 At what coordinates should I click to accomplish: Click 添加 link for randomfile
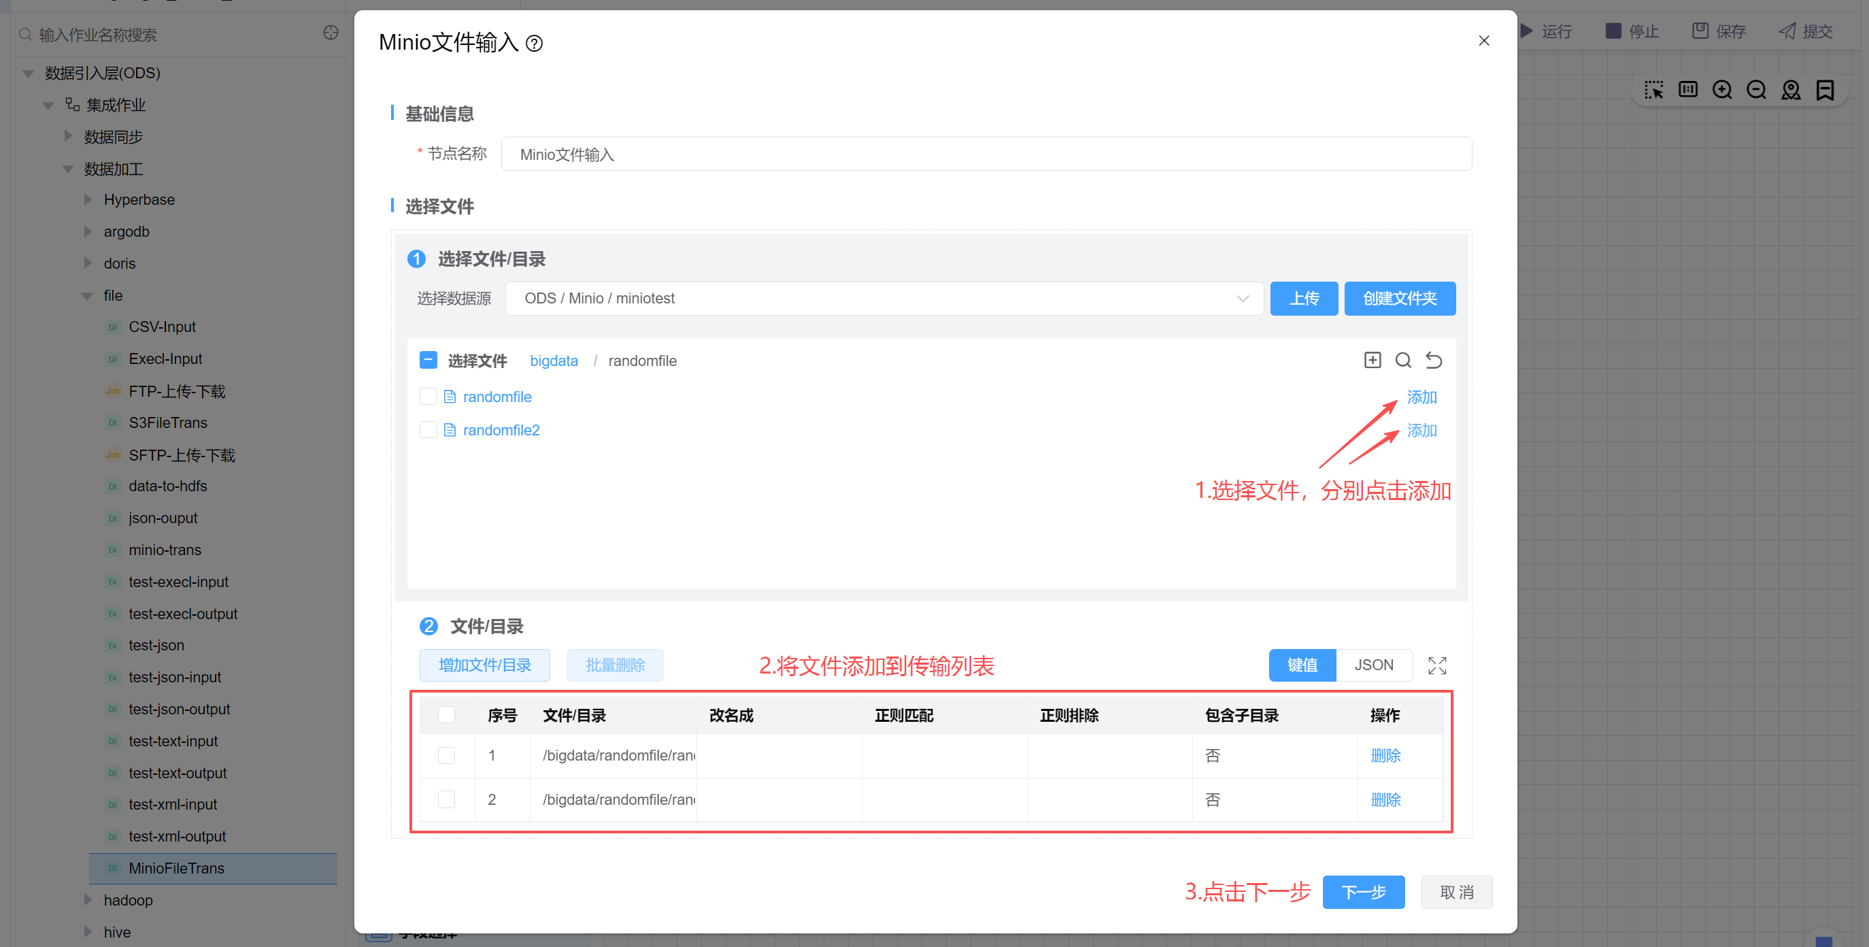click(x=1421, y=397)
